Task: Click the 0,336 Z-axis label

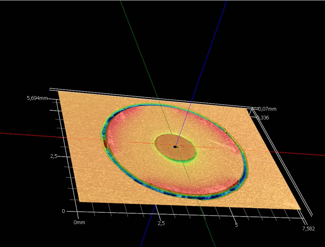Action: (263, 117)
